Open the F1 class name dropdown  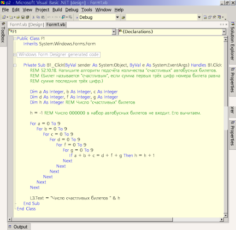coord(114,32)
